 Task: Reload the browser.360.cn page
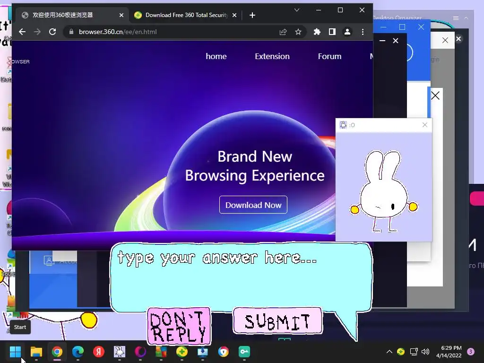52,32
